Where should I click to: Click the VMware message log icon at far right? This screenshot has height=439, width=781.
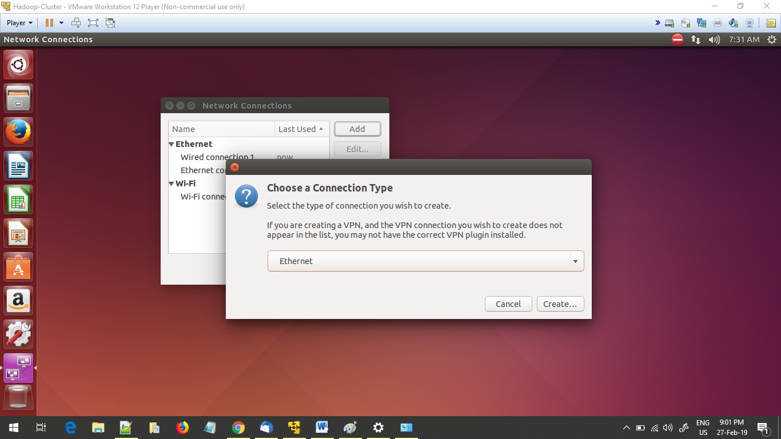[771, 23]
